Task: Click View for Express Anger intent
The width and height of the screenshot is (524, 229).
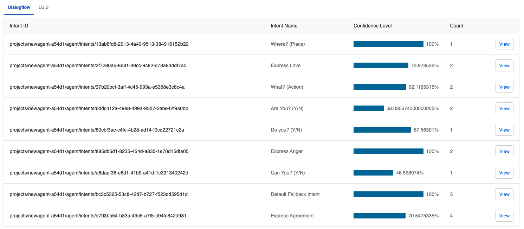Action: (x=504, y=151)
